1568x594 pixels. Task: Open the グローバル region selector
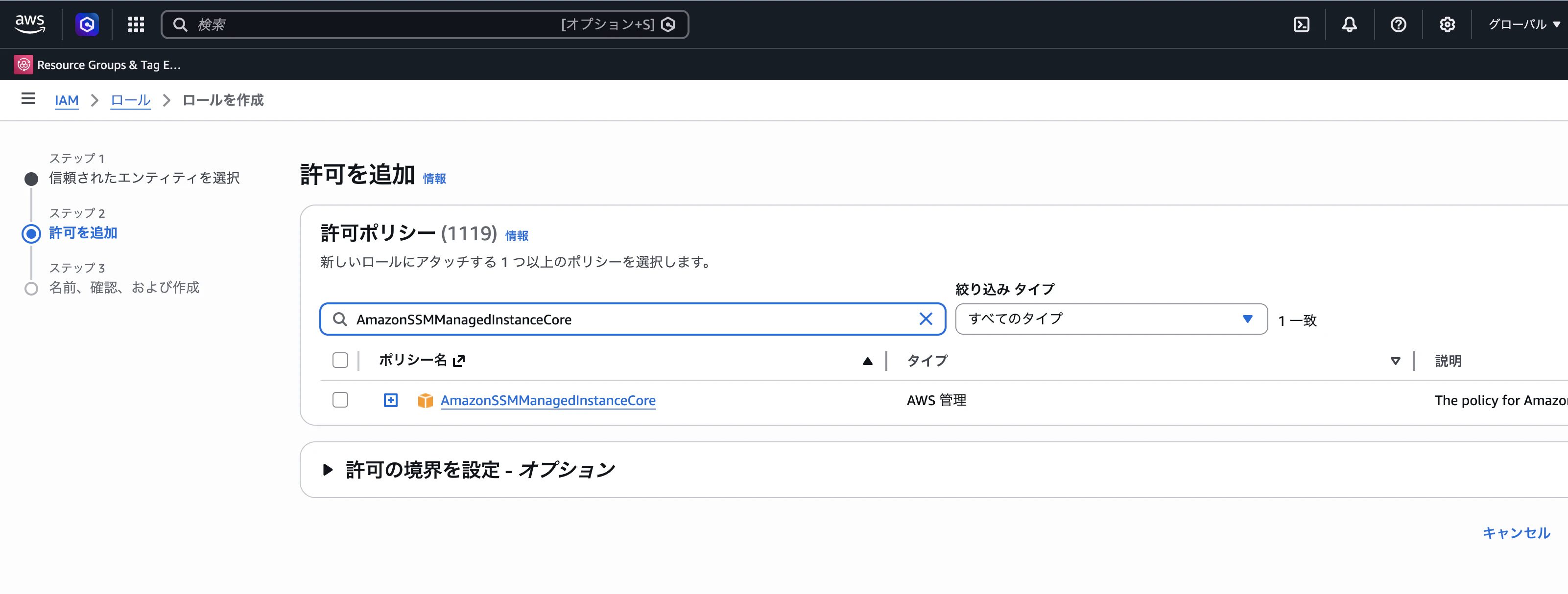(x=1523, y=24)
